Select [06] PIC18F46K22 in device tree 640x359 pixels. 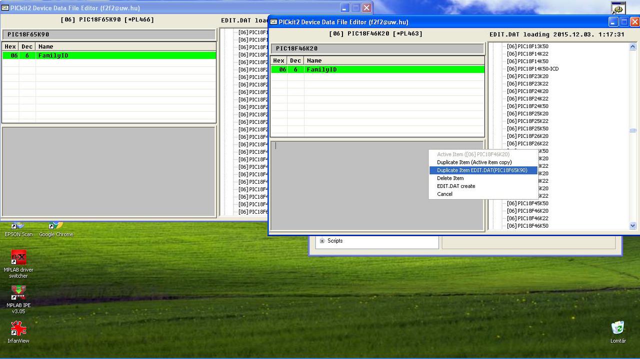click(x=527, y=219)
